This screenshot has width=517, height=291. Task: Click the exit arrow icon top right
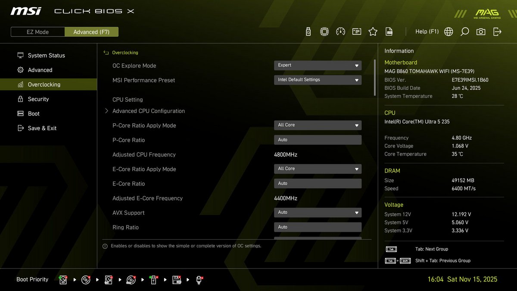497,31
